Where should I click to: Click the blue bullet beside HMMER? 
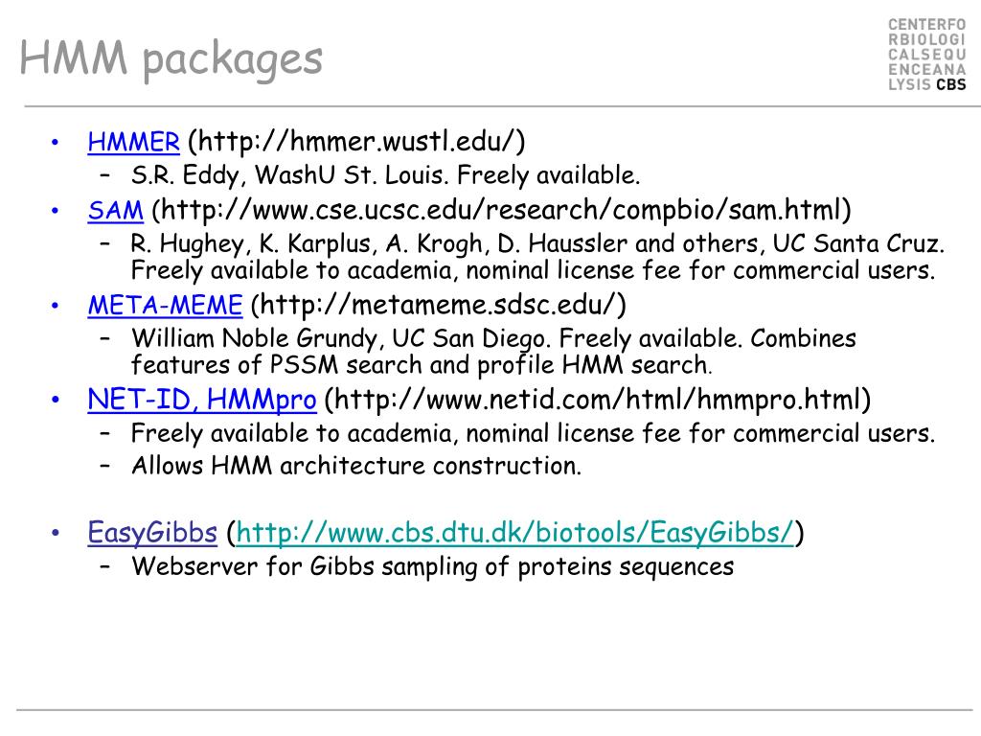pos(55,143)
